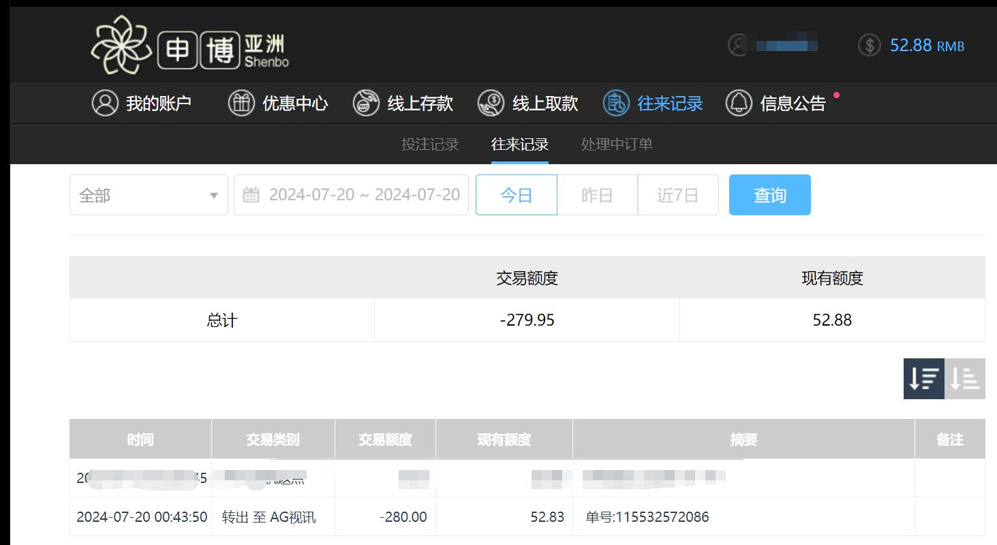Select the 线上取款 withdrawal icon
The image size is (997, 545).
click(490, 103)
